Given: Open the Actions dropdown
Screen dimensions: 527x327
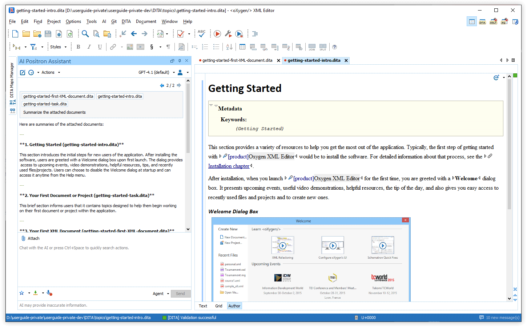Looking at the screenshot, I should pyautogui.click(x=51, y=72).
